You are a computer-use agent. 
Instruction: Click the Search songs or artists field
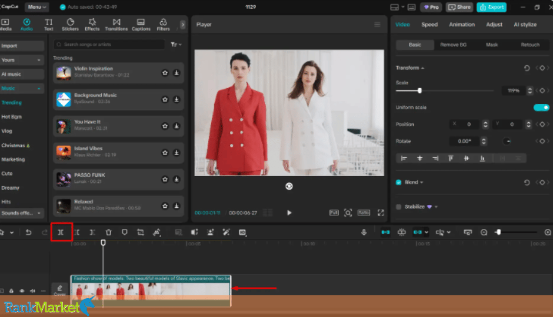(109, 45)
